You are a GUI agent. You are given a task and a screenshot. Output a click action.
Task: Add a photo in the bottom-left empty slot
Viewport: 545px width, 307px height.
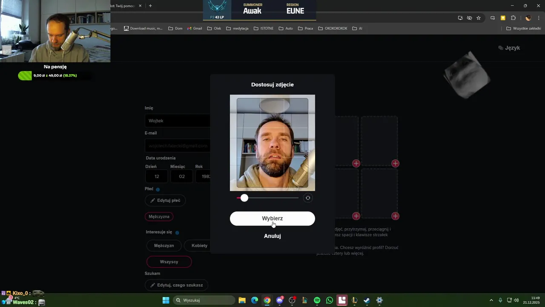[x=356, y=216]
